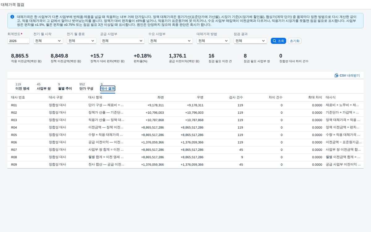Click the 대체가격 점검 page title
Viewport: 371px width, 232px height.
pos(12,5)
